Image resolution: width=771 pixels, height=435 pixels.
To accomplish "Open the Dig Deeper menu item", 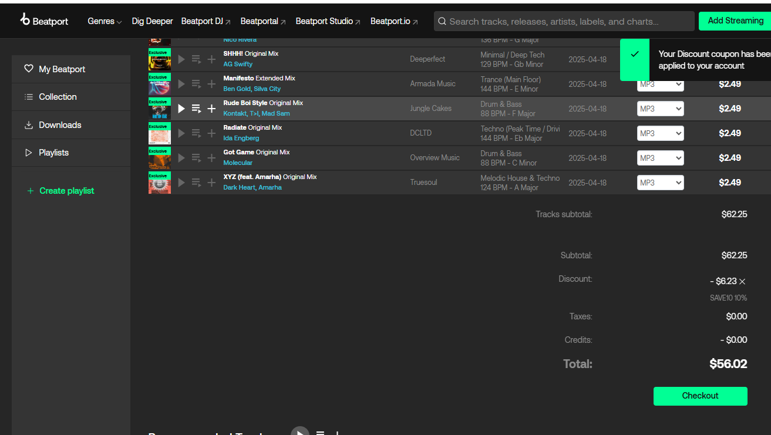I will (x=152, y=21).
